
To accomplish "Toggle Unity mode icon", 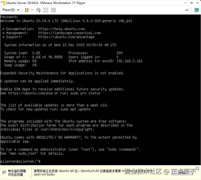I will click(53, 10).
